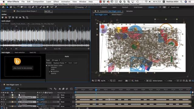Open the beat info tab

33,52
